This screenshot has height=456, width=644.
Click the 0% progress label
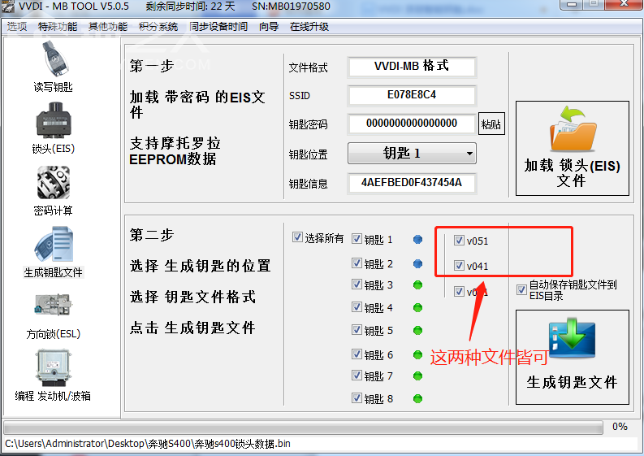tap(620, 427)
